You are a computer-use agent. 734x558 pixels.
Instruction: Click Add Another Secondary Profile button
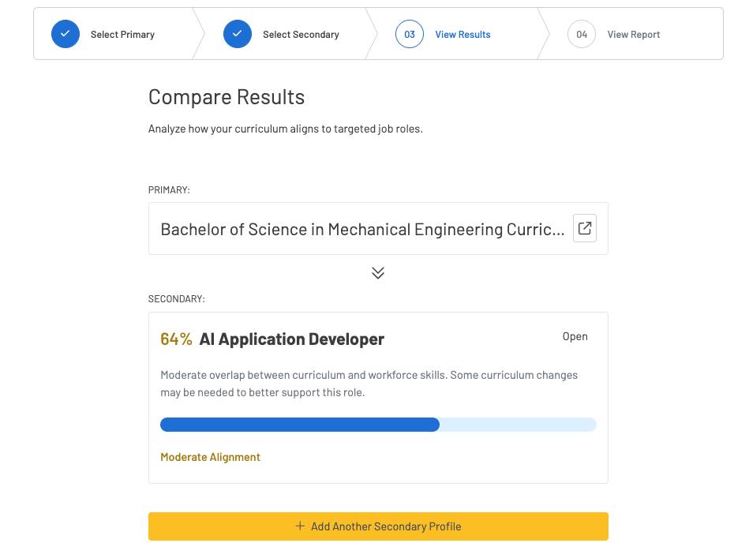378,526
